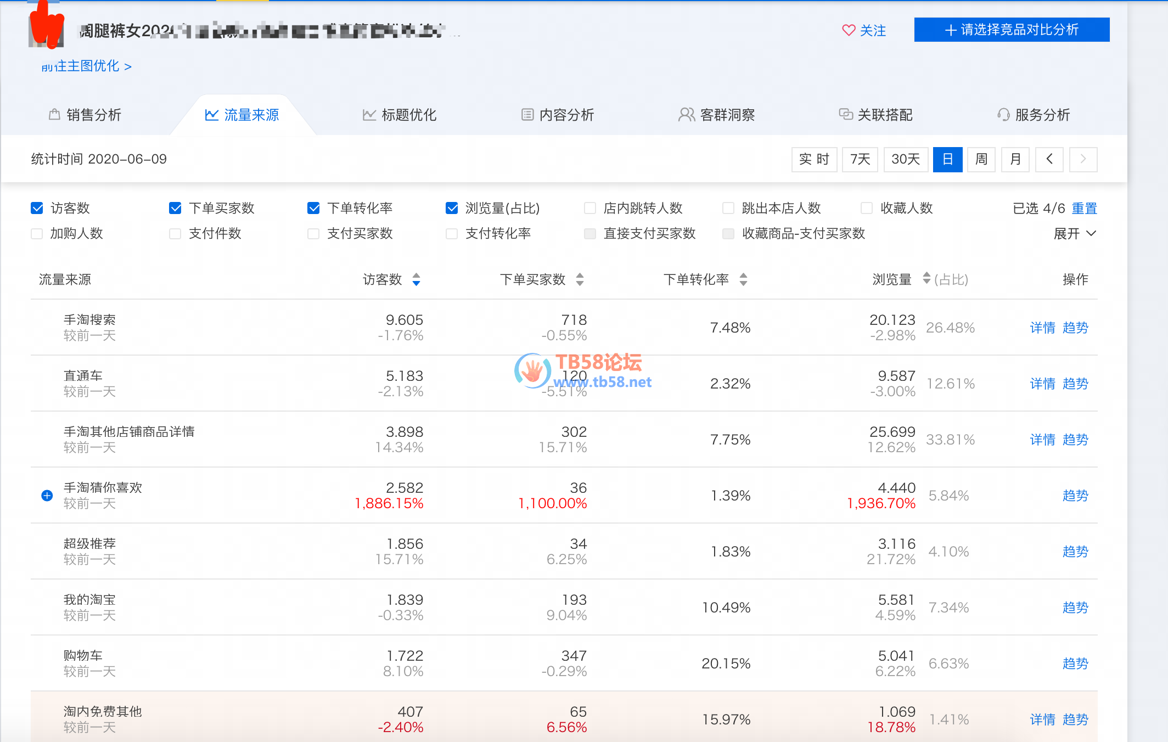
Task: Click the heart icon next to 关注
Action: [849, 30]
